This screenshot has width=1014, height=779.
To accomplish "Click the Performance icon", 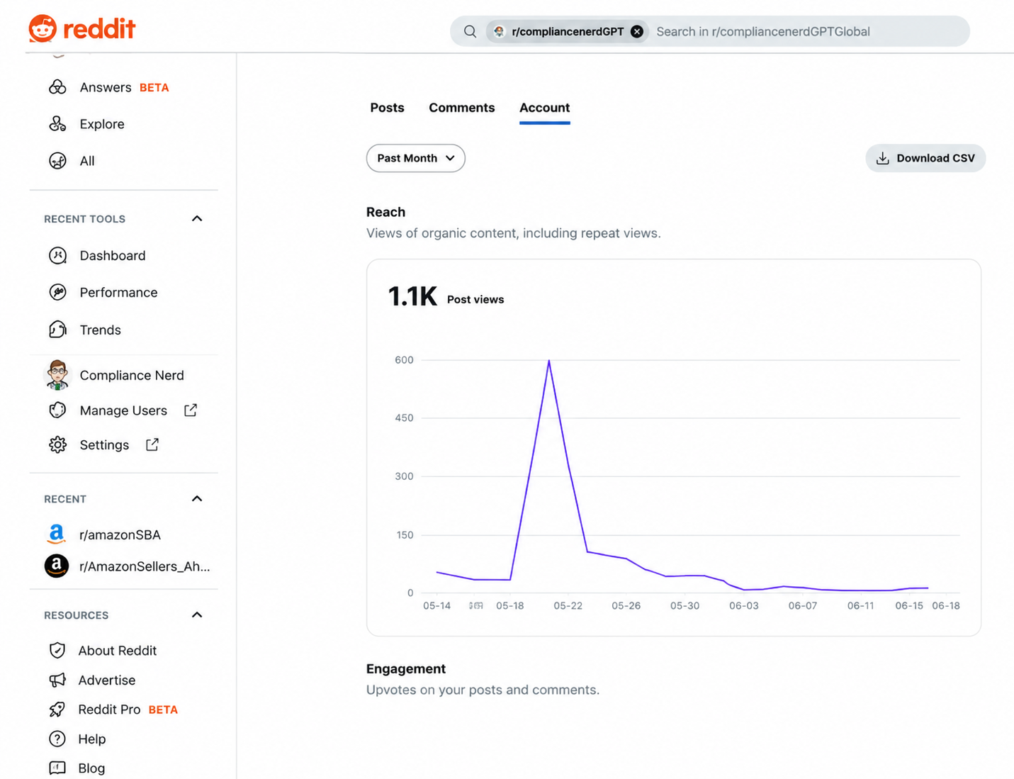I will coord(57,292).
